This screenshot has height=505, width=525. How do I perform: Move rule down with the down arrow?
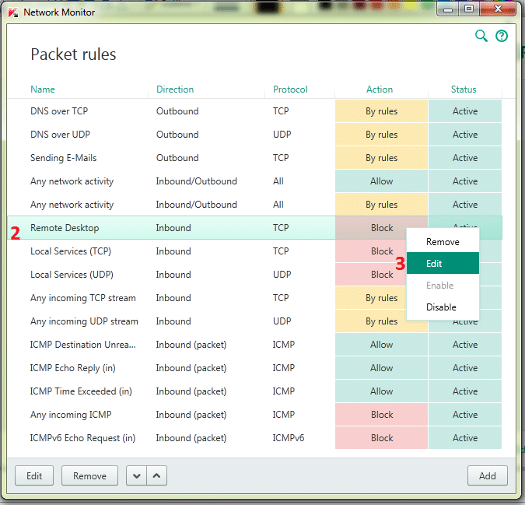coord(136,475)
